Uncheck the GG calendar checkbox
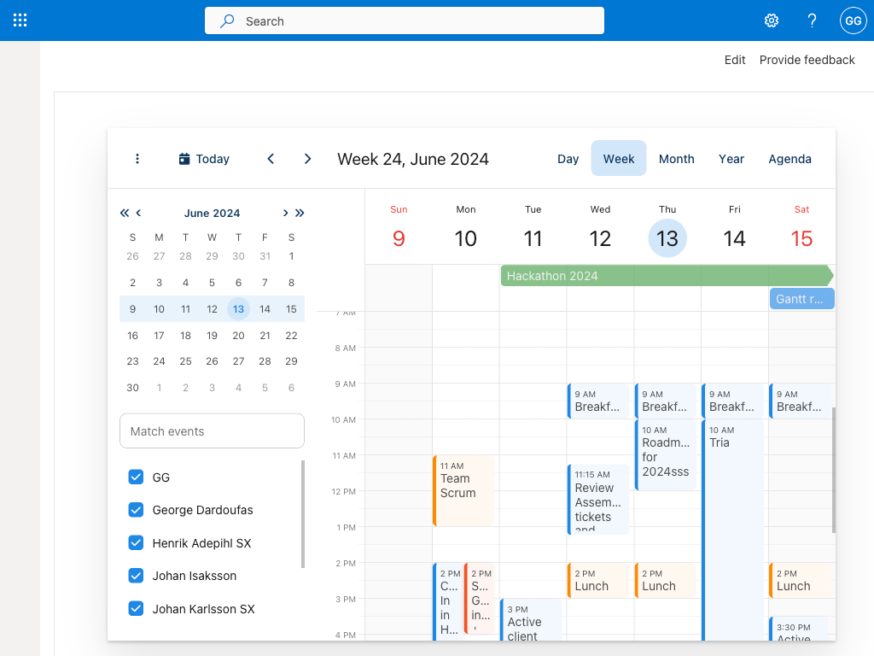Screen dimensions: 874x656 click(136, 477)
